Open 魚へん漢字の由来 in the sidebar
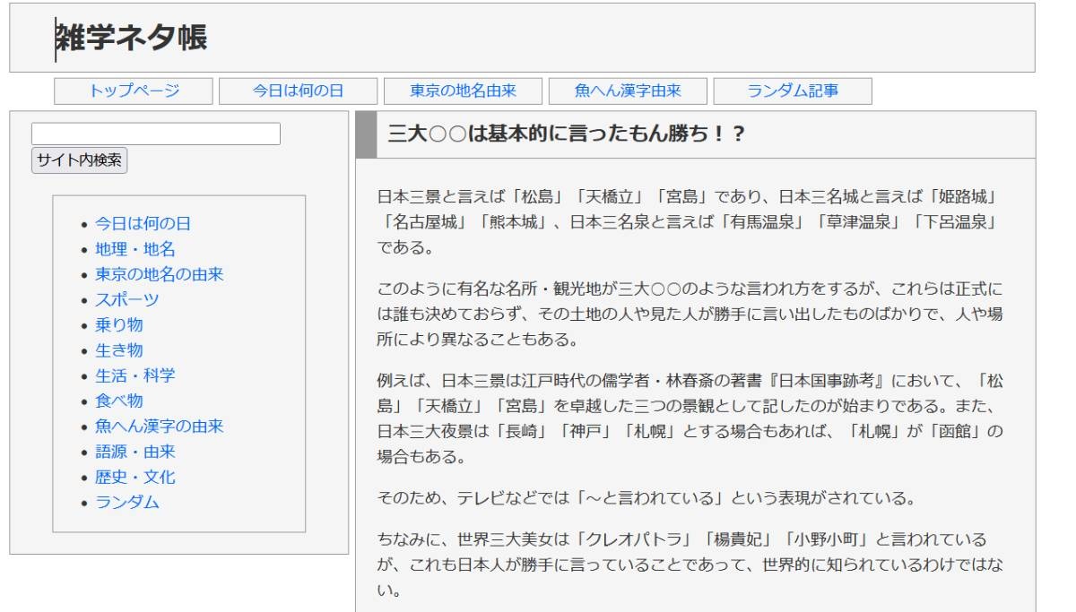Image resolution: width=1076 pixels, height=612 pixels. coord(159,427)
